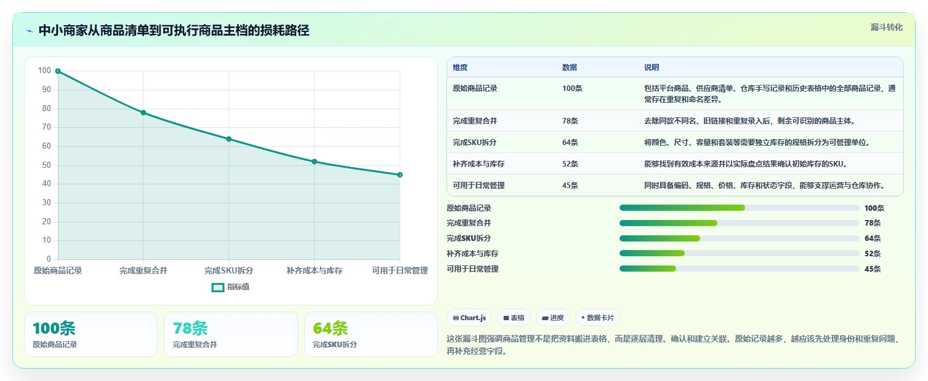Viewport: 928px width, 381px height.
Task: Select the chart data point for 补齐成本与库存
Action: pyautogui.click(x=315, y=162)
